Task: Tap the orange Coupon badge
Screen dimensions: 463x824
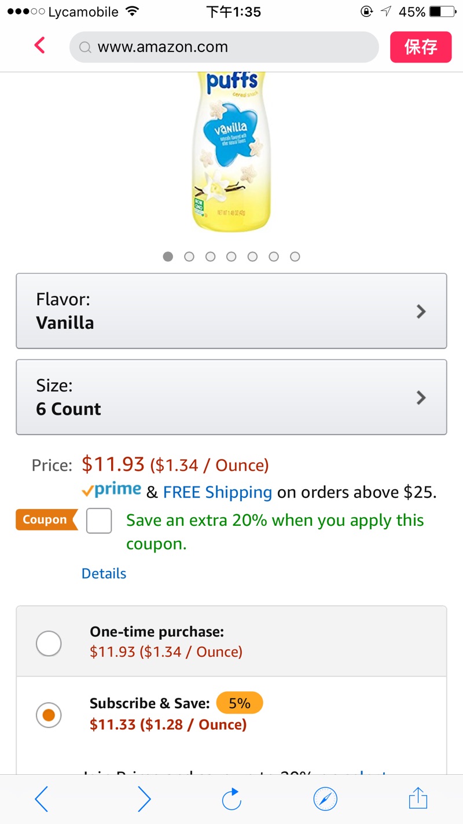Action: click(45, 520)
